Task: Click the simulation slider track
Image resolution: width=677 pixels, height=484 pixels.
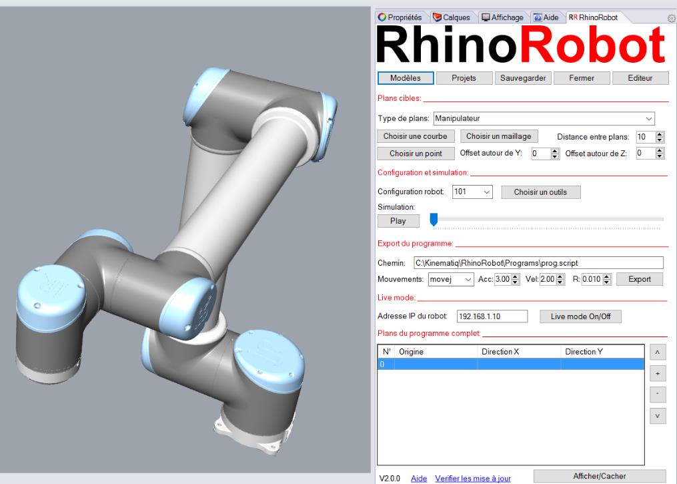Action: pos(547,219)
